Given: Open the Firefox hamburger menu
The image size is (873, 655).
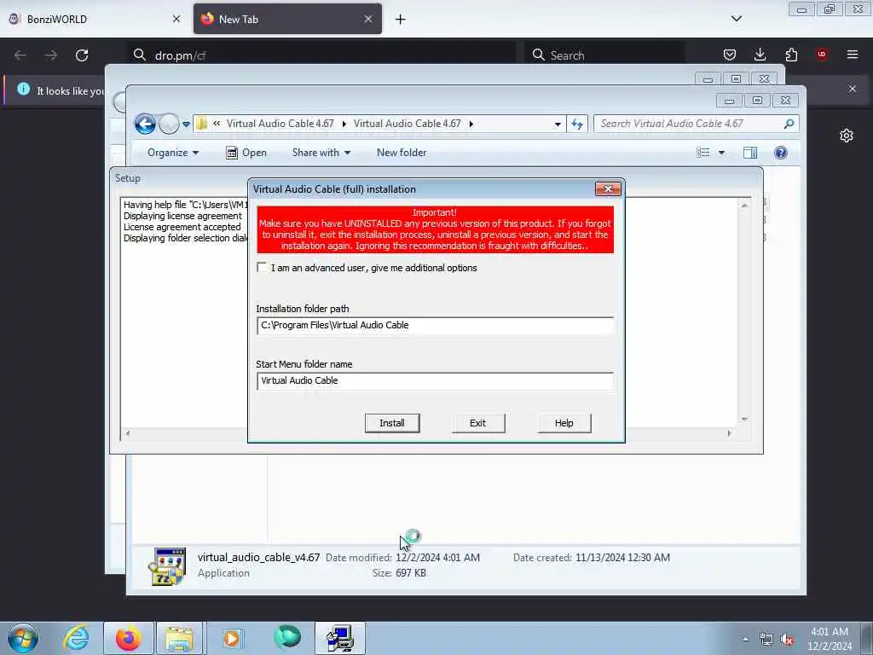Looking at the screenshot, I should [x=853, y=55].
